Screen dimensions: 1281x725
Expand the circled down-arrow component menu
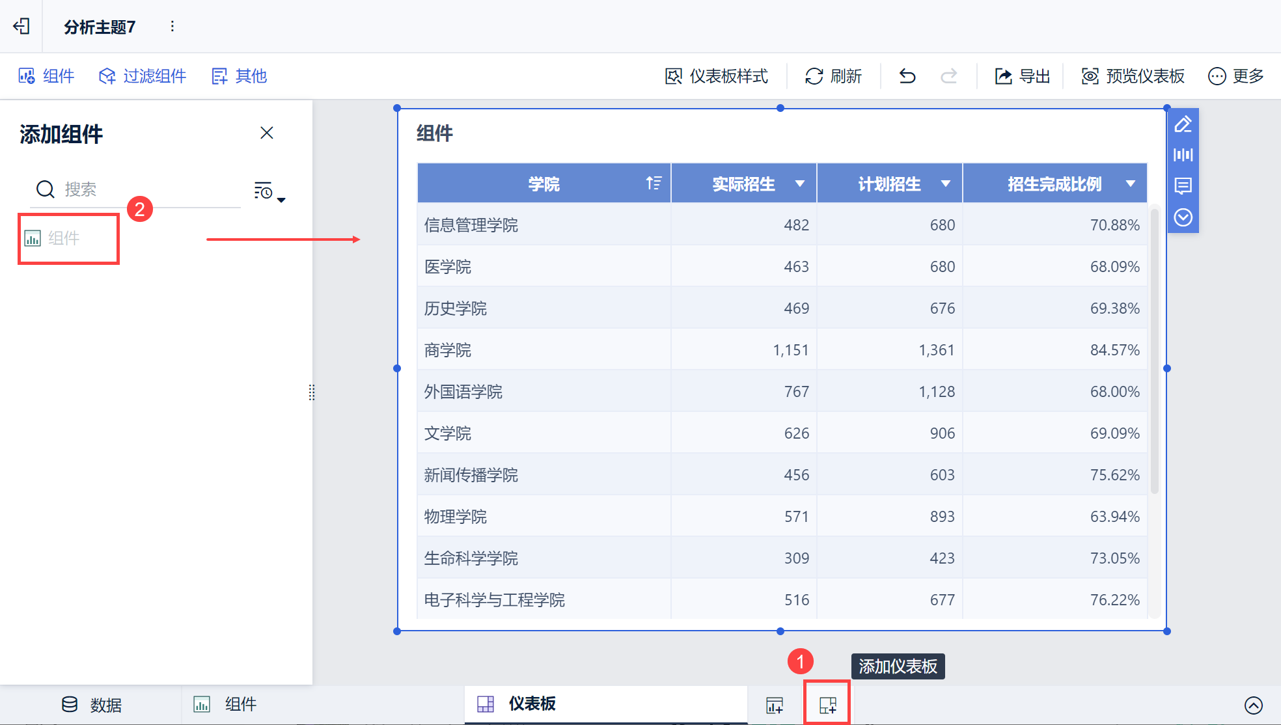tap(1183, 217)
